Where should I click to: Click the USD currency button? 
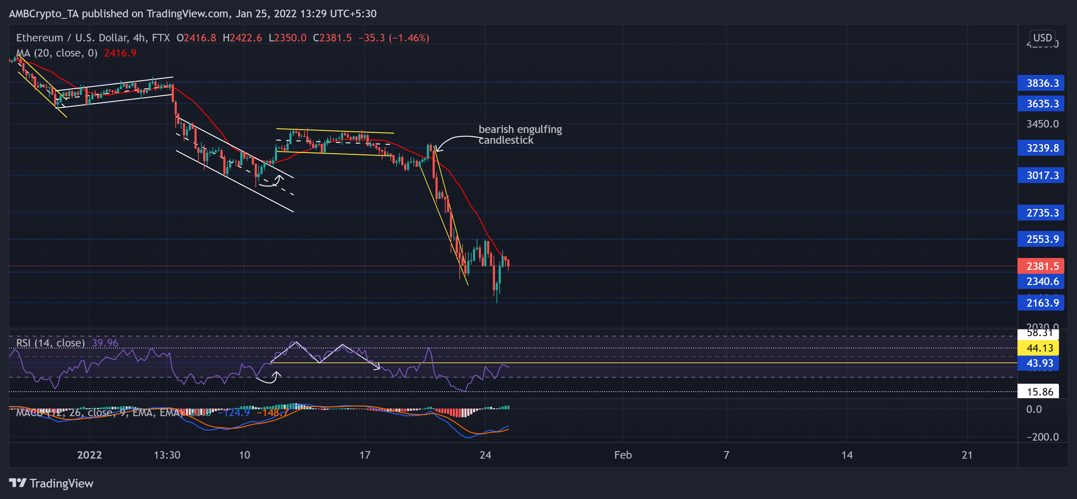pos(1042,37)
